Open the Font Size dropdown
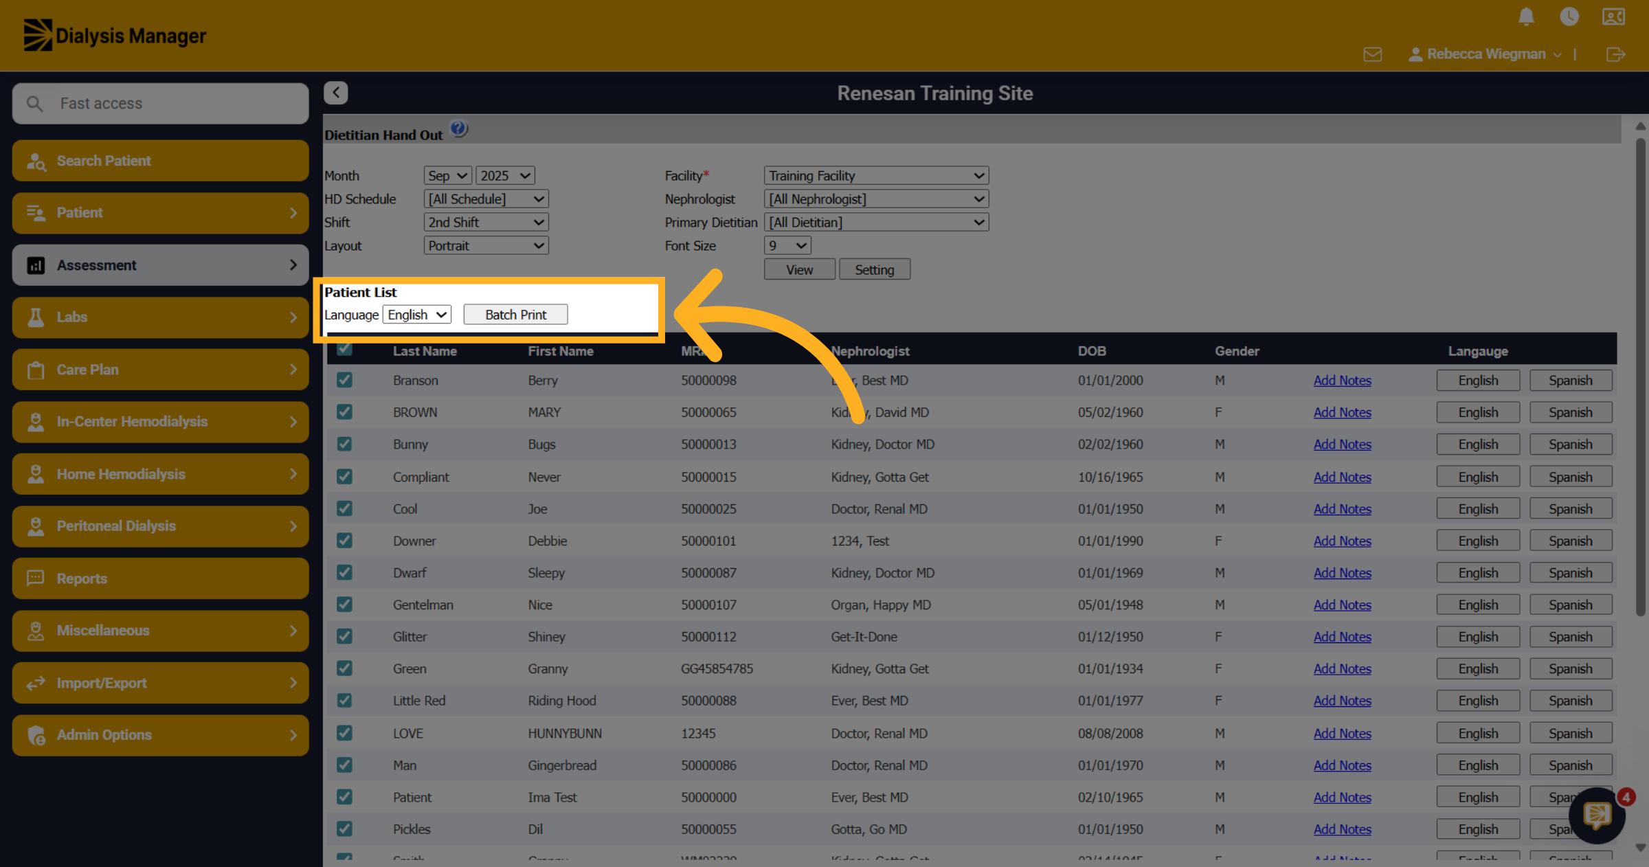1649x867 pixels. pyautogui.click(x=787, y=246)
